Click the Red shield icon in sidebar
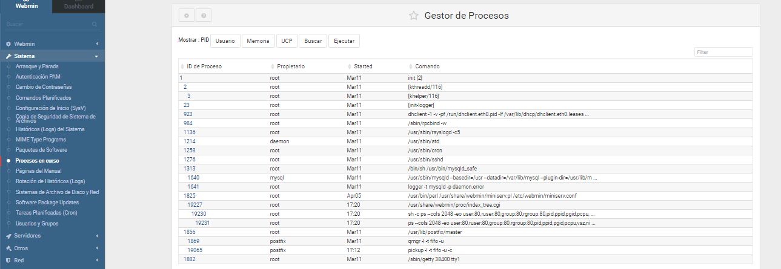 [8, 260]
